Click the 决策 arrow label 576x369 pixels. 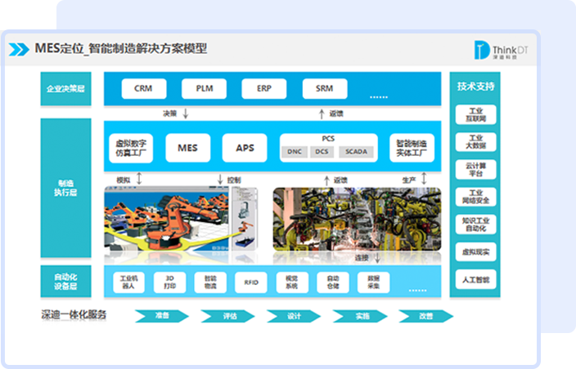(x=170, y=113)
